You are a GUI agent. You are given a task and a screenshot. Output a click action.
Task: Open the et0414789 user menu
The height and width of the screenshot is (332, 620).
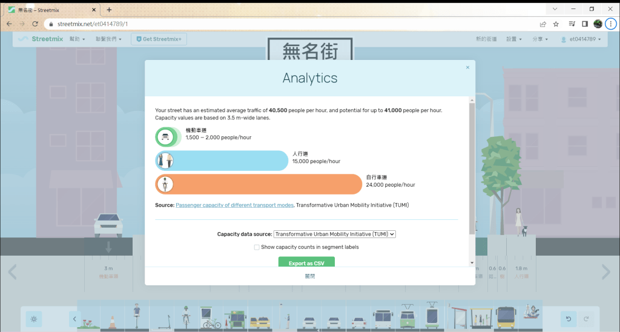581,39
